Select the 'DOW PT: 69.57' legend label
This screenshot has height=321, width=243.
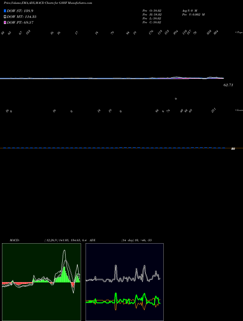[x=20, y=22]
